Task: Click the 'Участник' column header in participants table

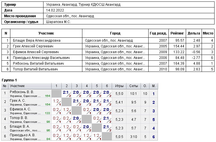Action: [x=46, y=33]
